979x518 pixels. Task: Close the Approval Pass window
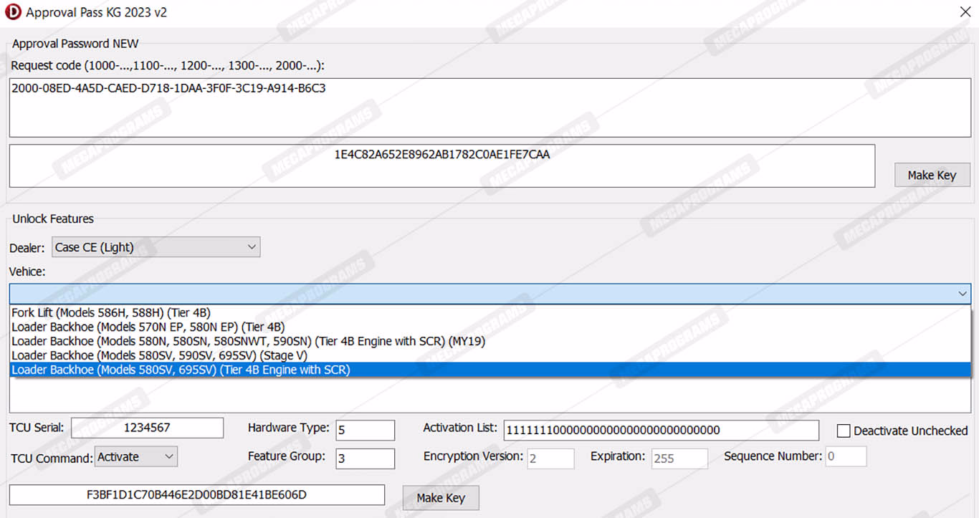[x=965, y=12]
